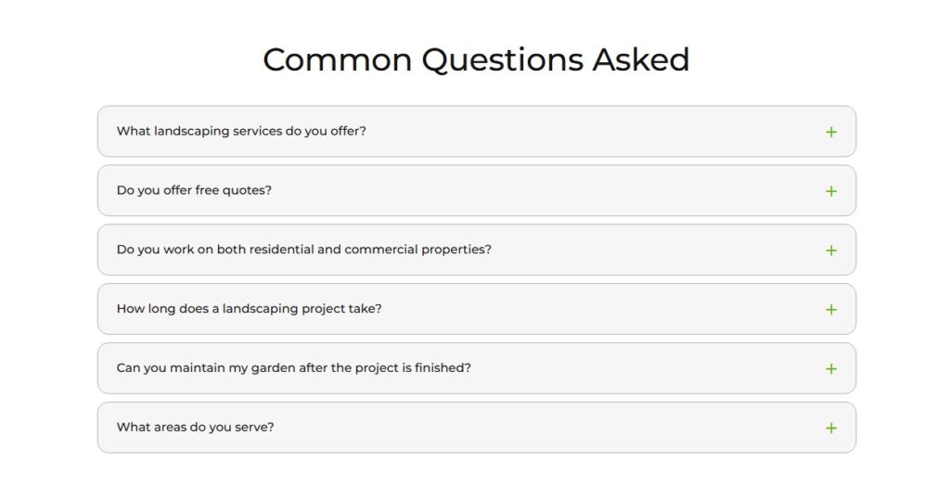Click the plus icon for areas served question
The width and height of the screenshot is (950, 501).
point(830,429)
